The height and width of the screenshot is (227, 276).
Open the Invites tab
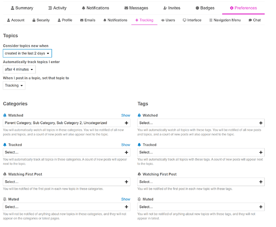(172, 8)
